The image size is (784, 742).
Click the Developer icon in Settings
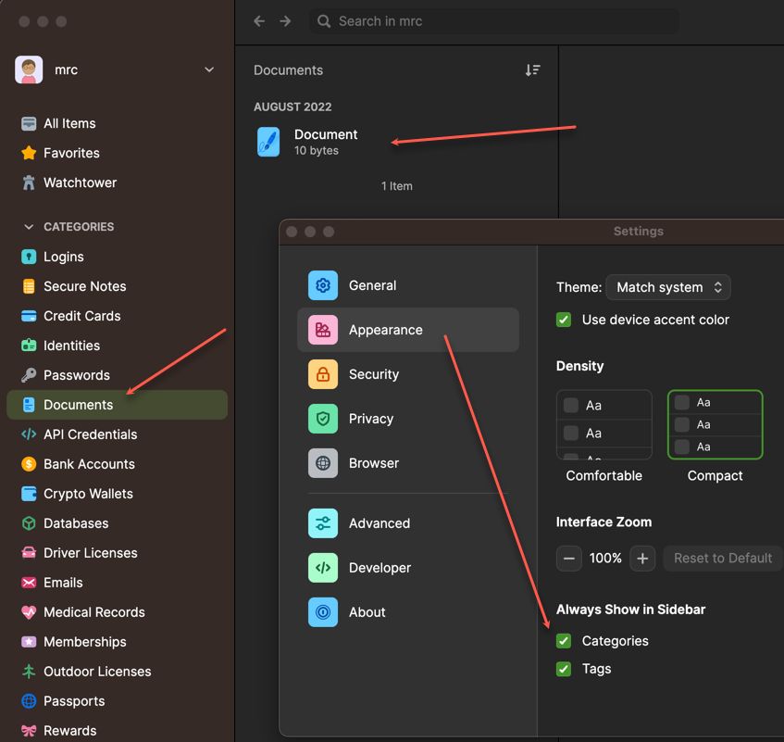click(x=323, y=568)
